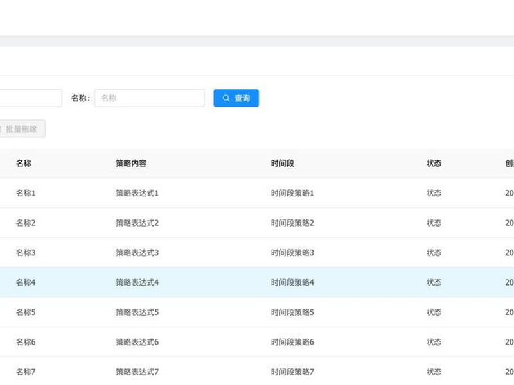Click 策略表达式5 cell
This screenshot has height=385, width=514.
coord(137,312)
